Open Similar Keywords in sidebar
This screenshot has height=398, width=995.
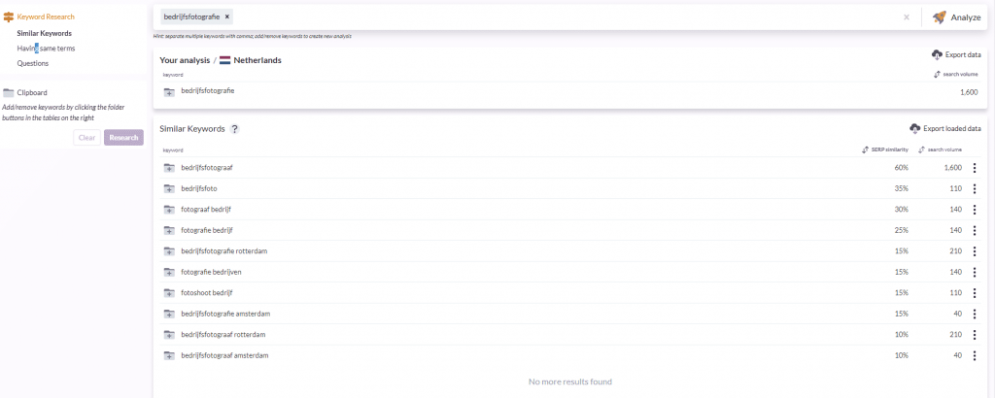(x=44, y=33)
